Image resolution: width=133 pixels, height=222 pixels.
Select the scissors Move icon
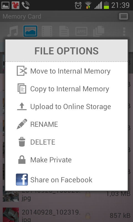(22, 71)
